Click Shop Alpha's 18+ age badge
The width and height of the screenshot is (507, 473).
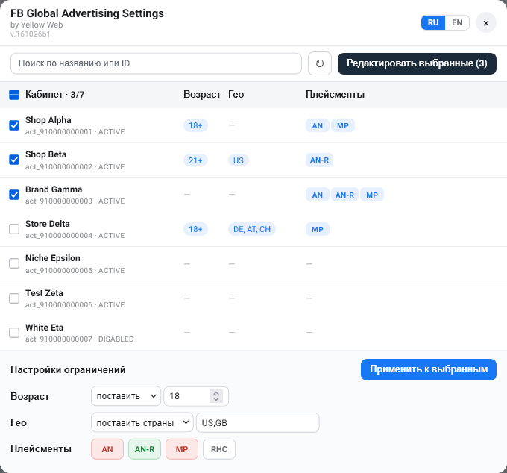pyautogui.click(x=195, y=125)
